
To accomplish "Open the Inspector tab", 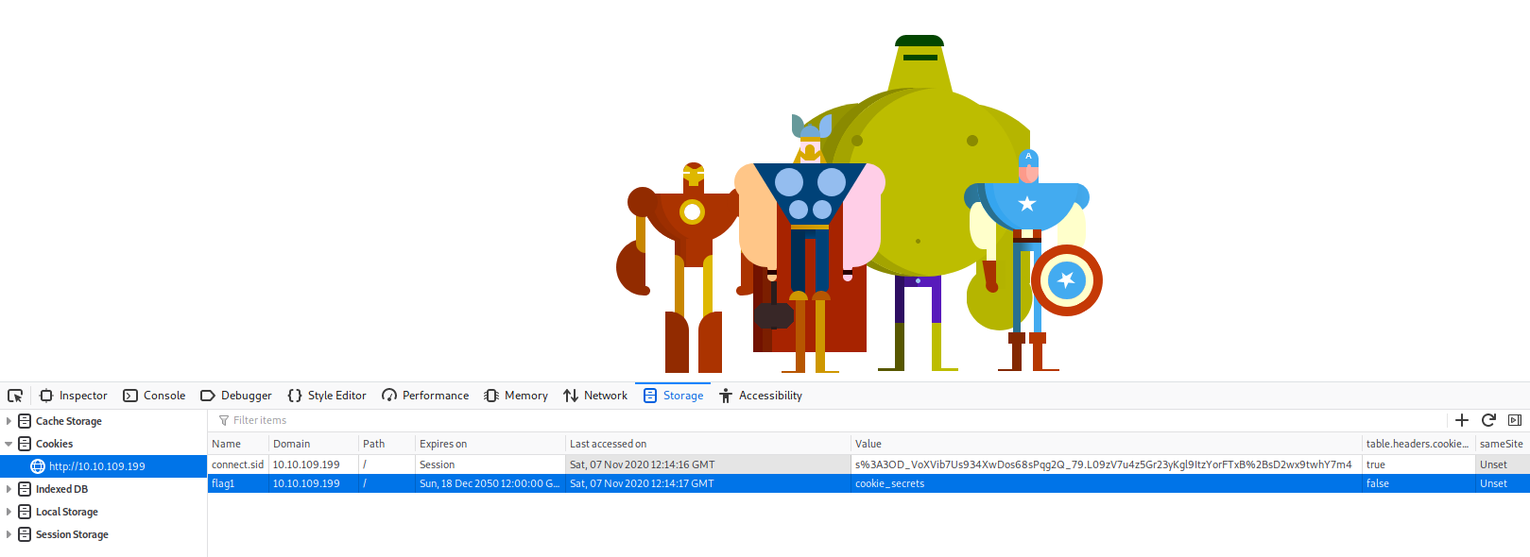I will 74,396.
